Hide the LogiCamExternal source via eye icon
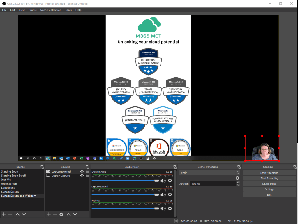 tap(82, 172)
